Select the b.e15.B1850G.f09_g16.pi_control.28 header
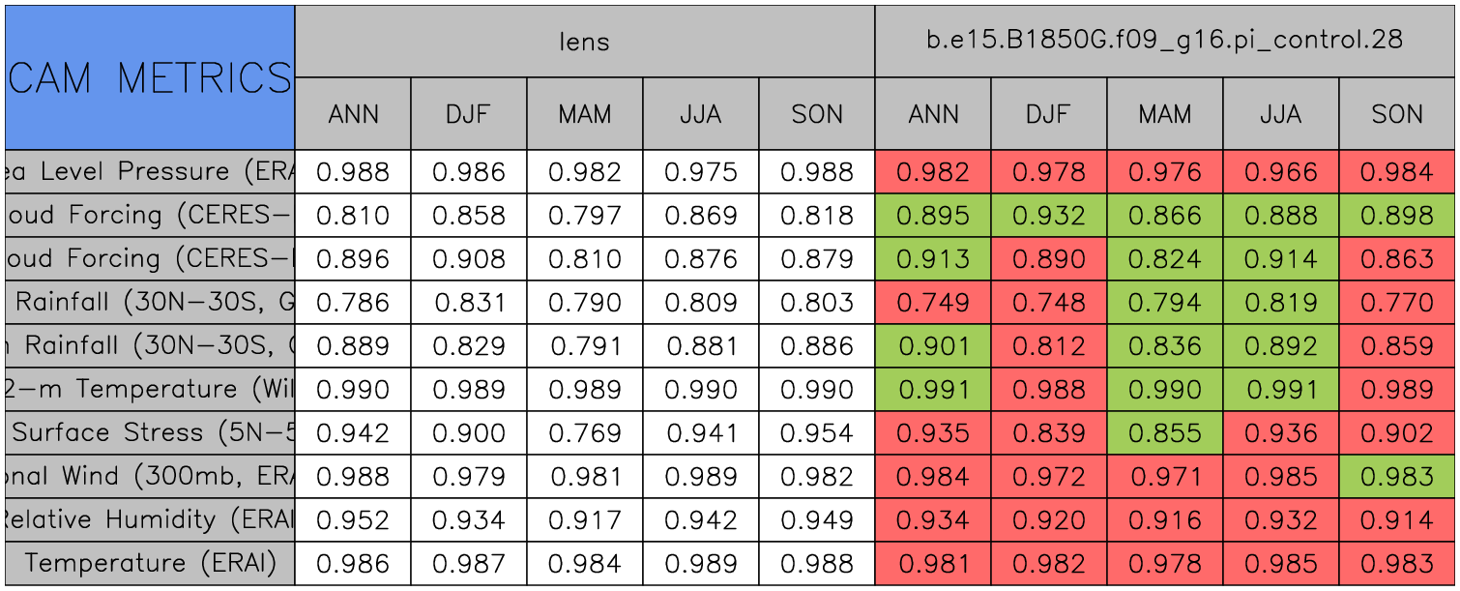This screenshot has height=591, width=1460. tap(1164, 42)
